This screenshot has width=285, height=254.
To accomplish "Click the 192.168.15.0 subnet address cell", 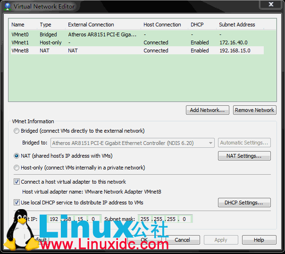I will [x=235, y=51].
